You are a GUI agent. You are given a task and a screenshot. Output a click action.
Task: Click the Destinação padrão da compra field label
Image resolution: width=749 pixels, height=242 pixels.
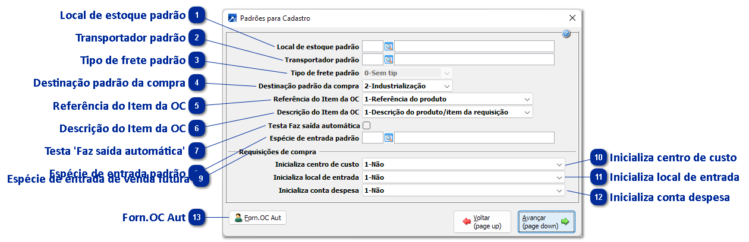tap(309, 86)
